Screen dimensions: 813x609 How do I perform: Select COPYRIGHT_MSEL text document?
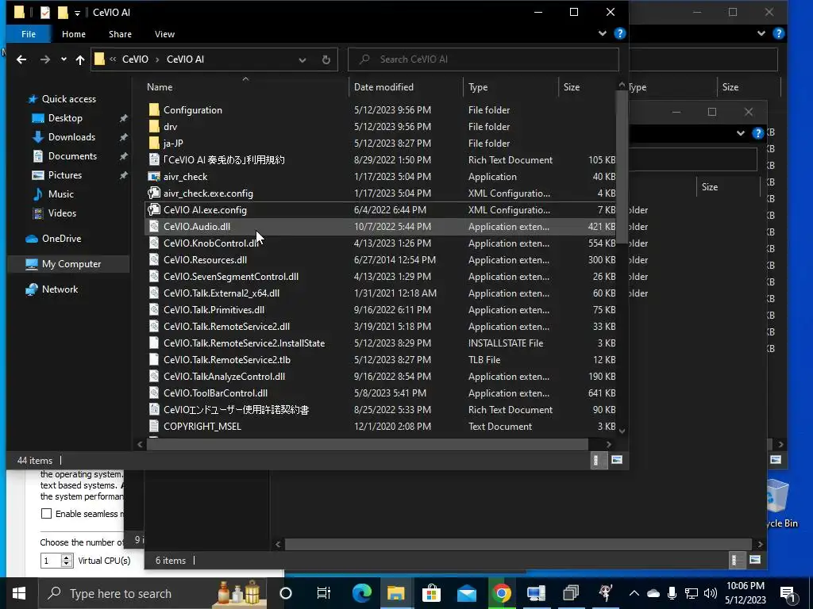point(202,426)
